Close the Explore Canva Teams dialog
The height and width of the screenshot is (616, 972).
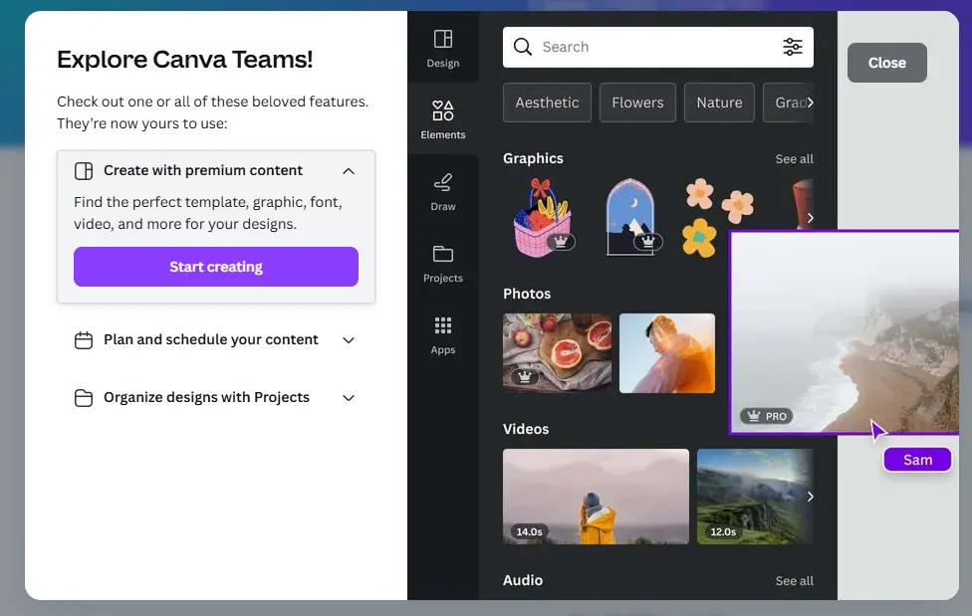point(887,63)
